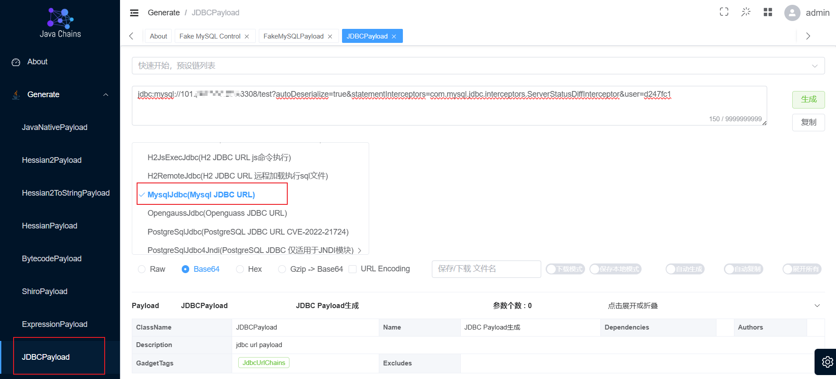Screen dimensions: 836x379
Task: Collapse the sidebar with hamburger icon
Action: [x=134, y=13]
